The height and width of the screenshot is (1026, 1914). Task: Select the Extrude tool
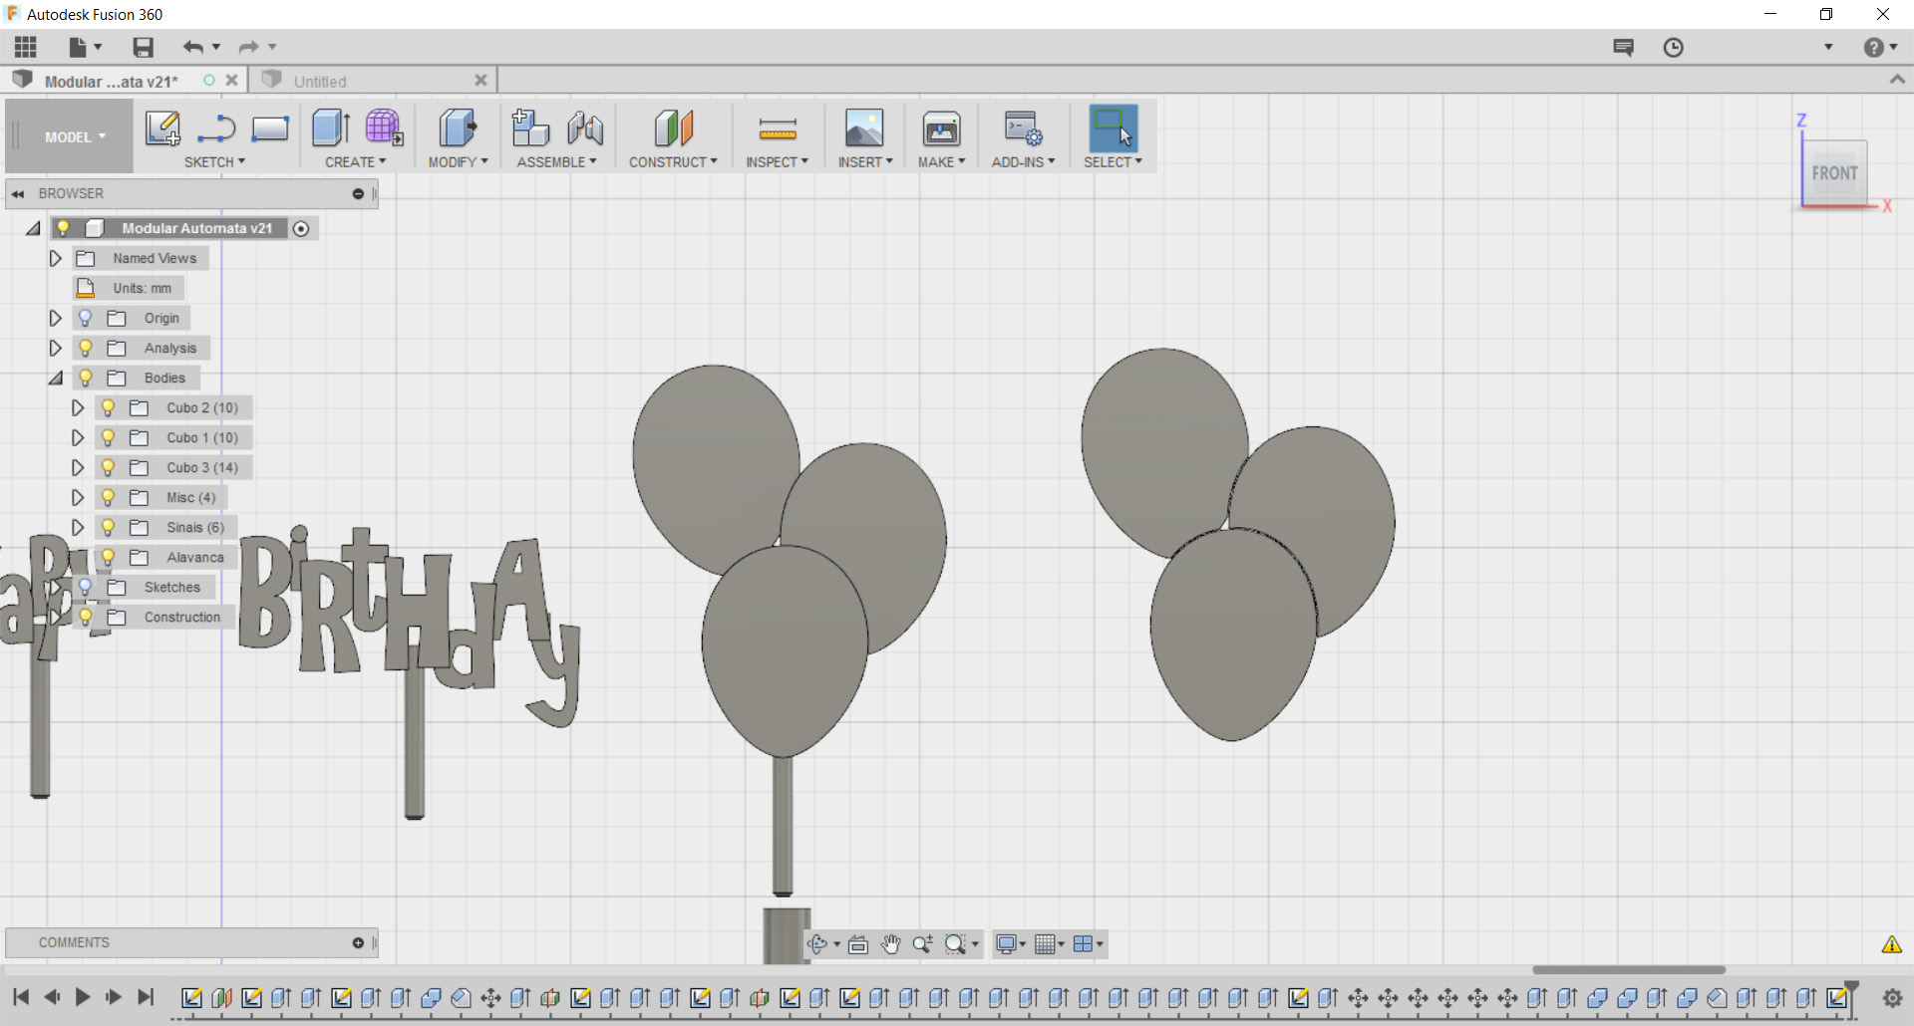[331, 128]
